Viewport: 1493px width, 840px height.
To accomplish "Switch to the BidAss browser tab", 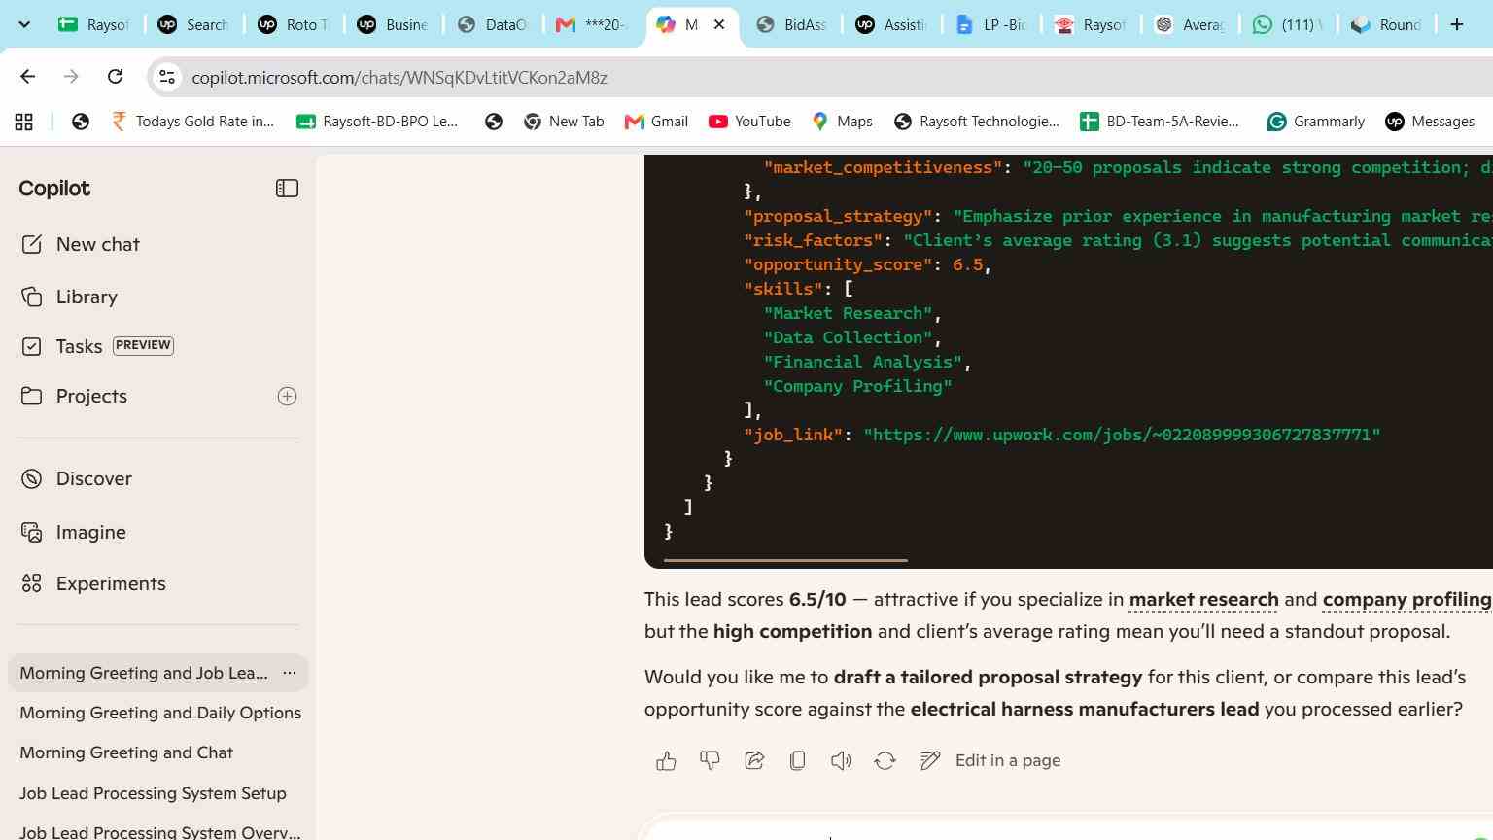I will (x=792, y=25).
